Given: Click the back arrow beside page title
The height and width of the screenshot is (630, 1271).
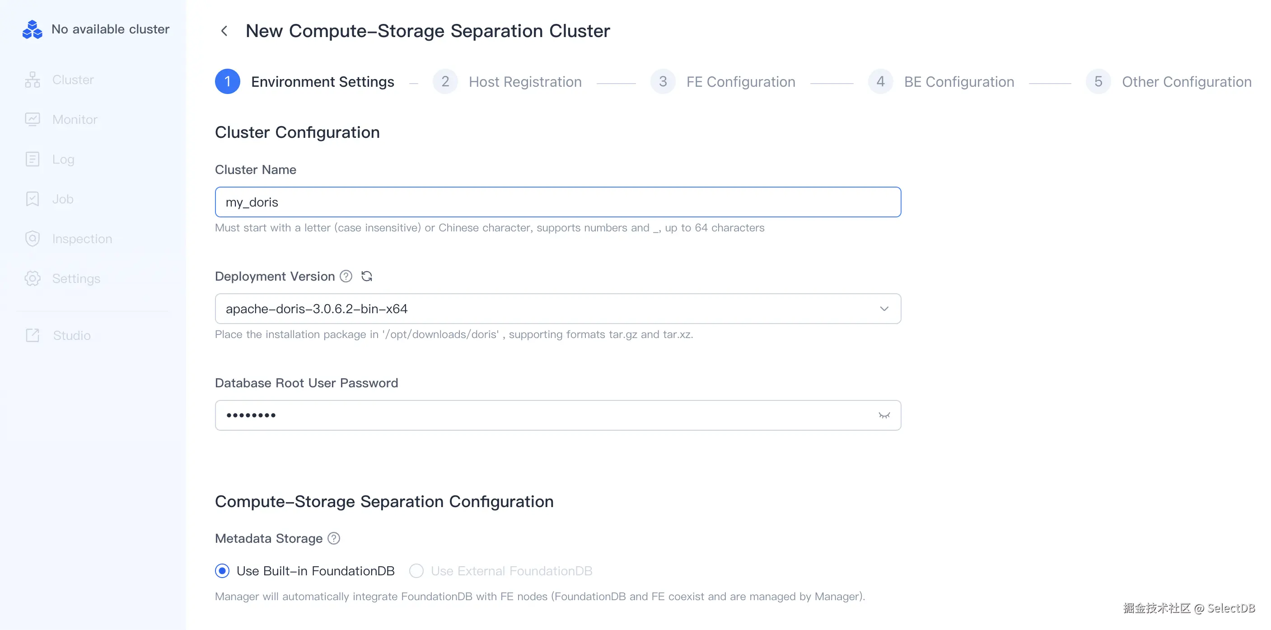Looking at the screenshot, I should (224, 31).
